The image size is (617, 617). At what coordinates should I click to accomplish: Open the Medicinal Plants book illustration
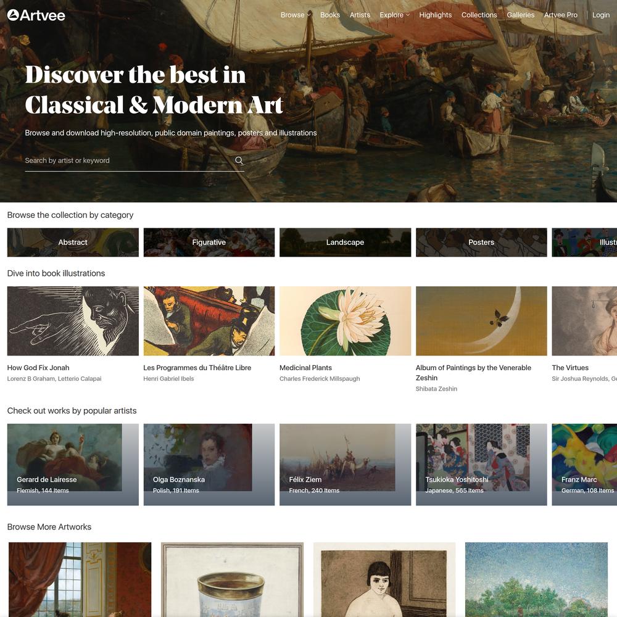345,321
